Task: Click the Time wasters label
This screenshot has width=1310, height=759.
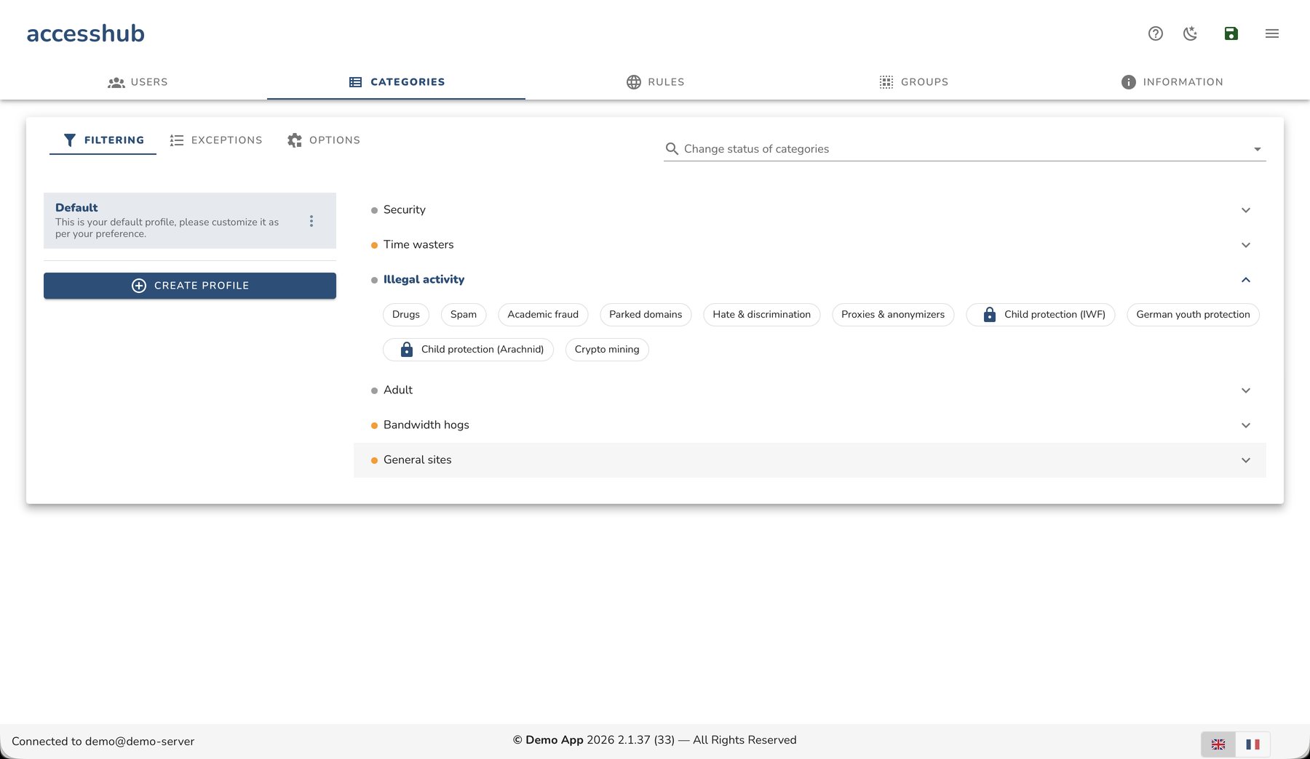Action: pyautogui.click(x=418, y=244)
